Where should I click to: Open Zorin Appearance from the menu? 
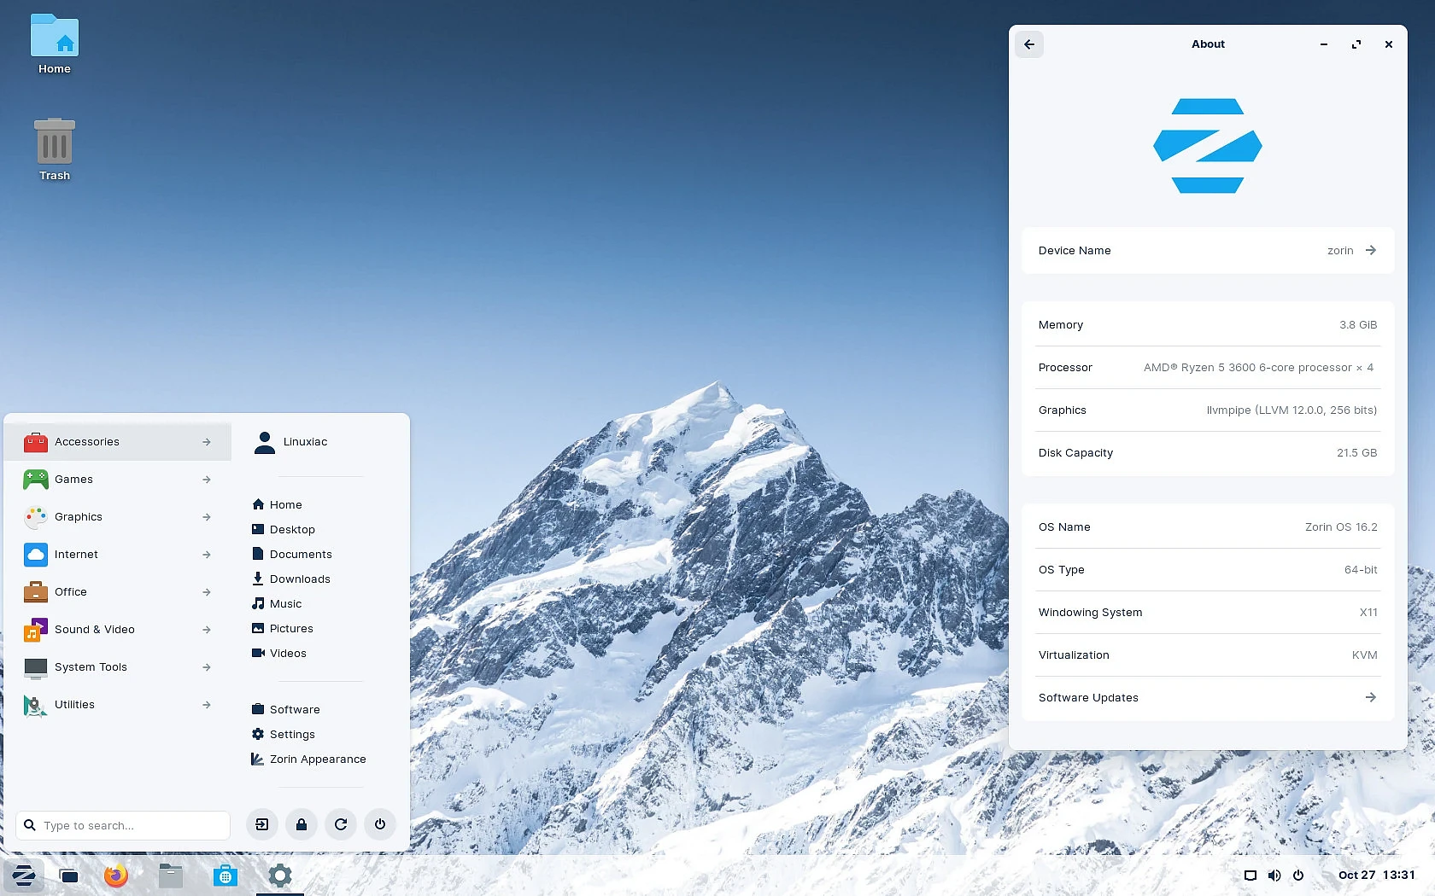tap(317, 759)
